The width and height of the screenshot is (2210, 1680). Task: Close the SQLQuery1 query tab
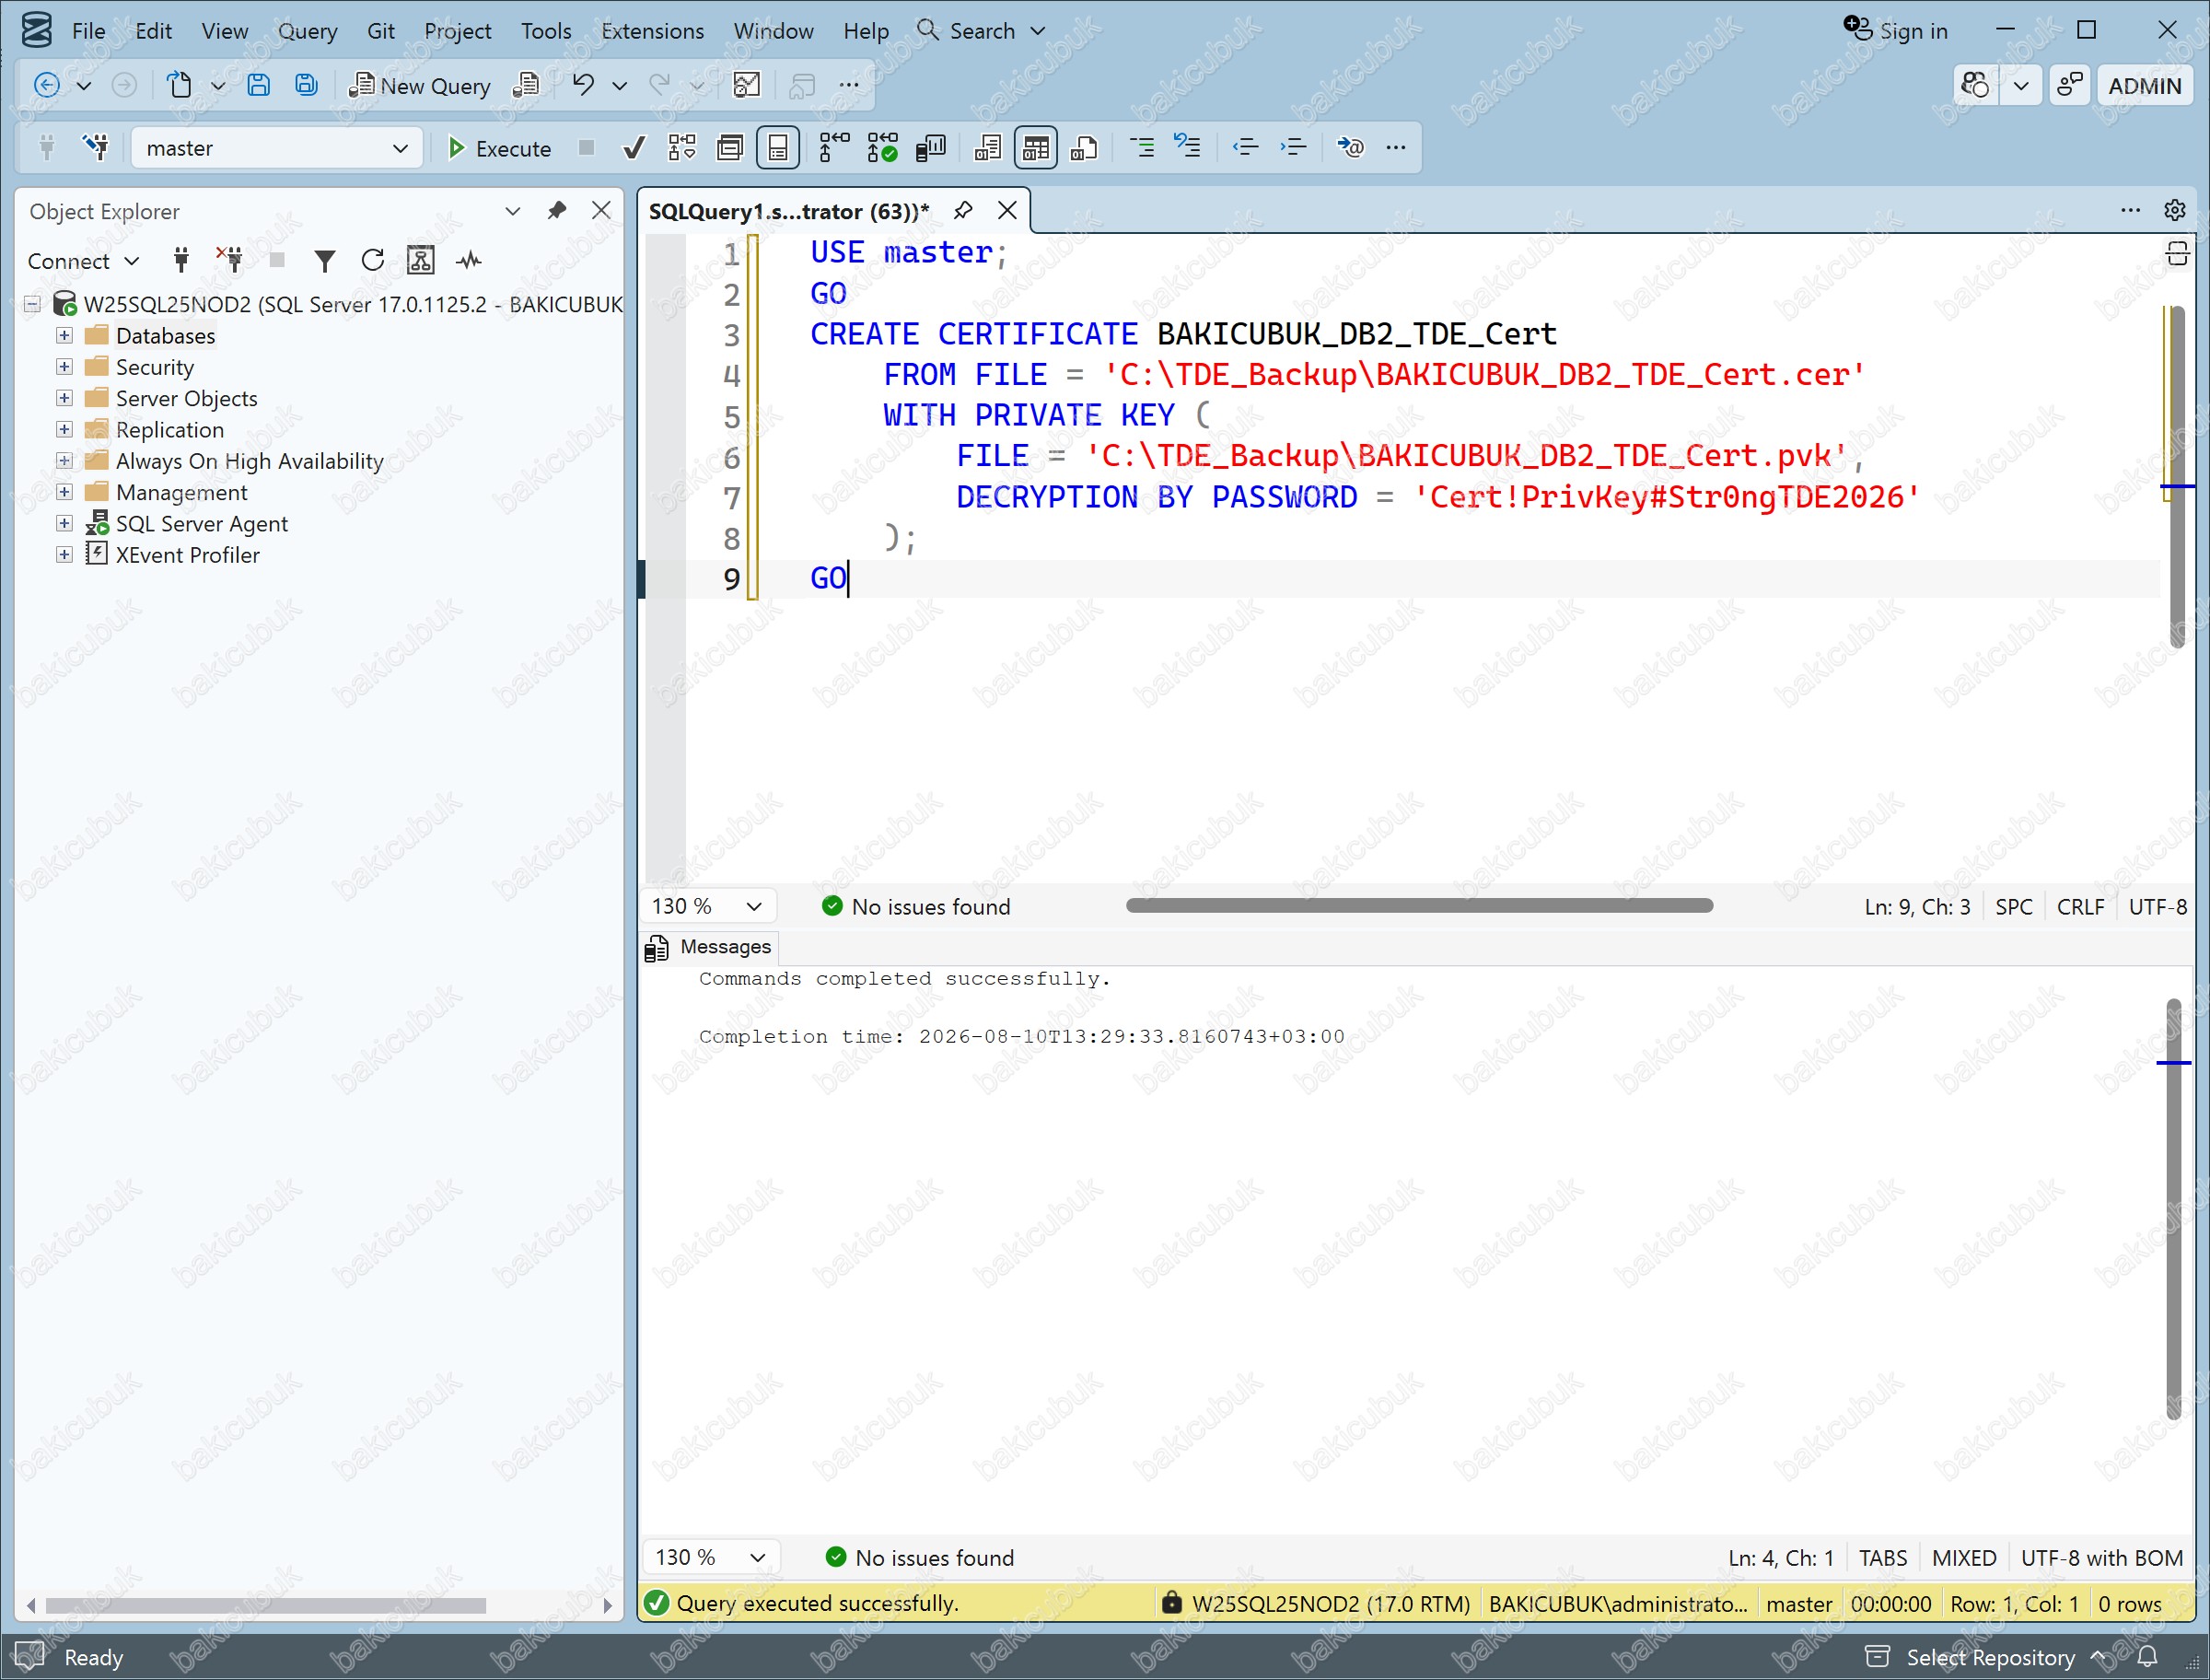1007,210
